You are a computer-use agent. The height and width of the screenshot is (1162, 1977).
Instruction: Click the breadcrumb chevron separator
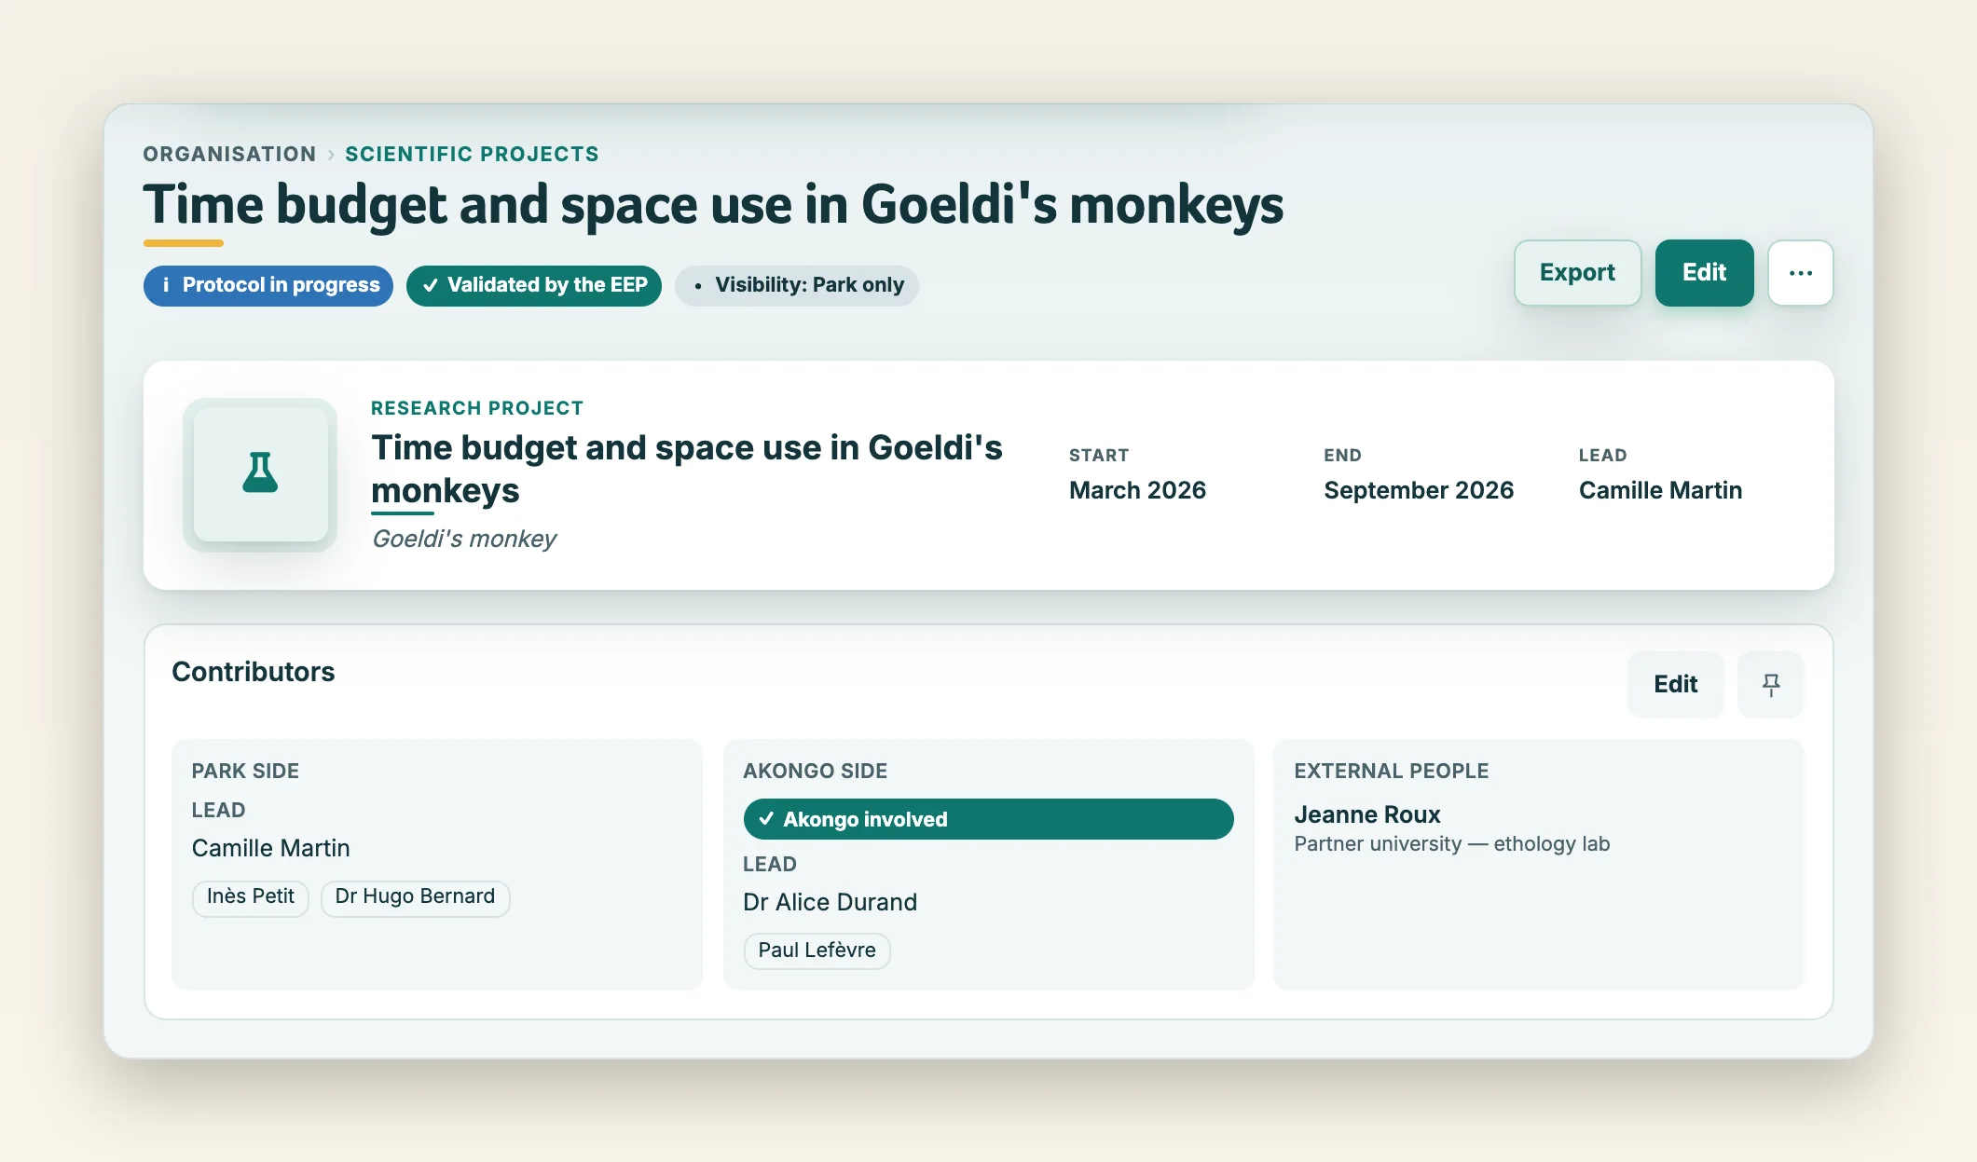coord(331,155)
